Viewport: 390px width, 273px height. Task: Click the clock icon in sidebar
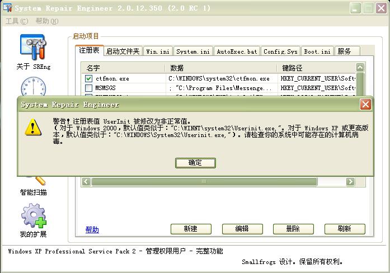point(34,86)
